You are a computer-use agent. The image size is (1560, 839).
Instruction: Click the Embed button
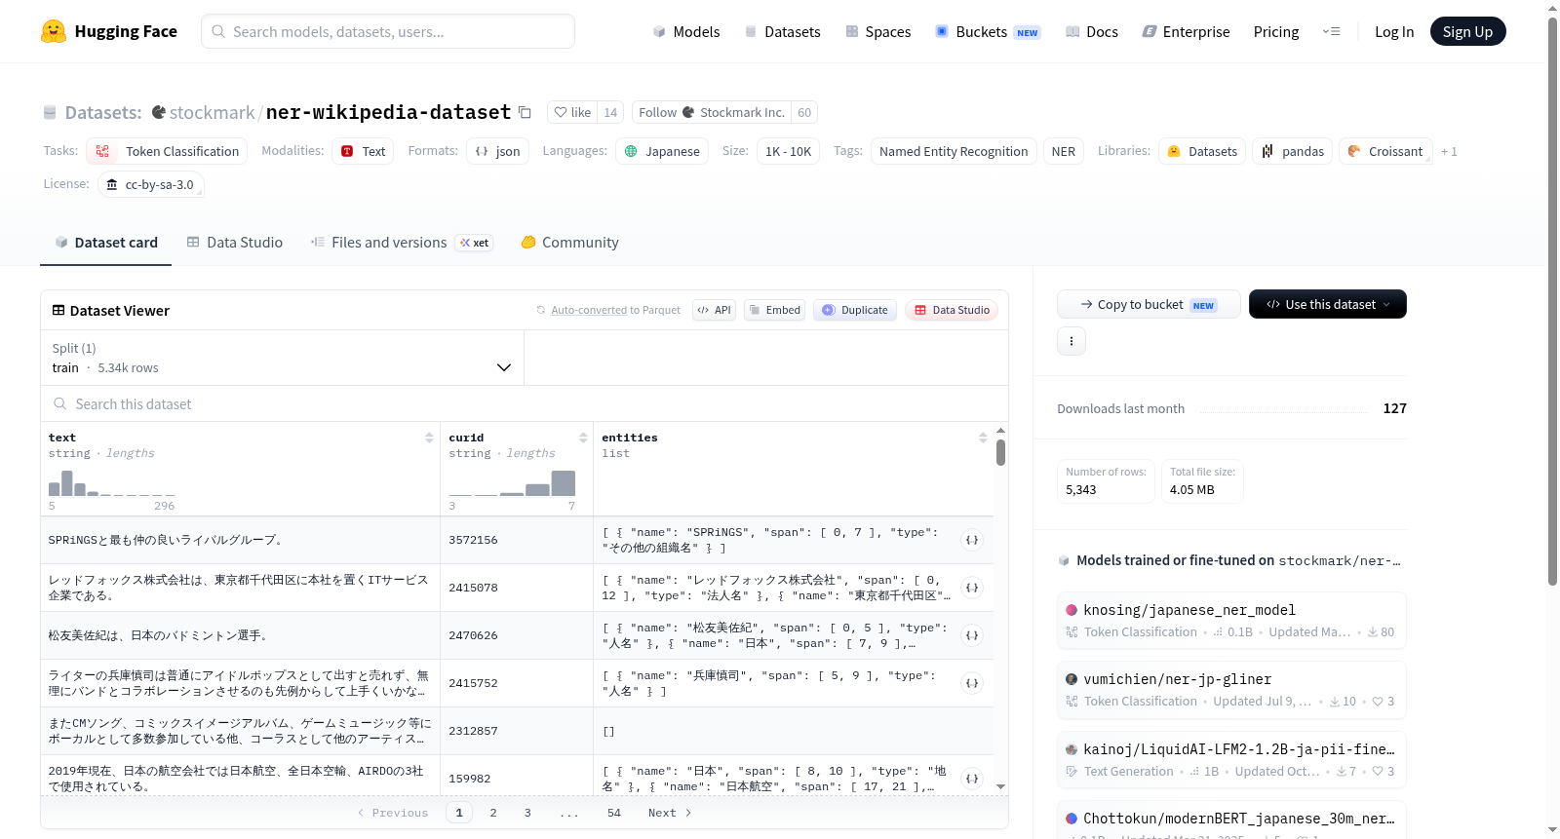pyautogui.click(x=774, y=310)
